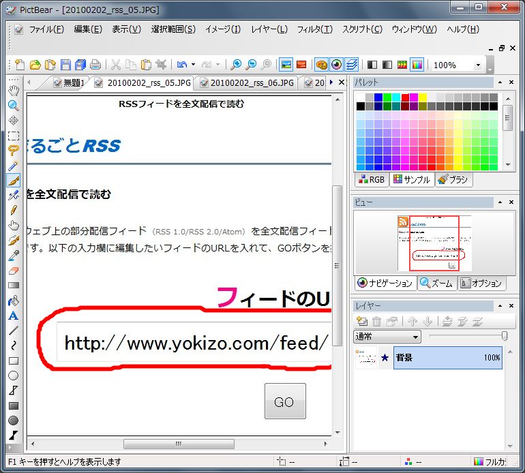Pick the yellow swatch in top palette row
This screenshot has width=525, height=473.
423,97
